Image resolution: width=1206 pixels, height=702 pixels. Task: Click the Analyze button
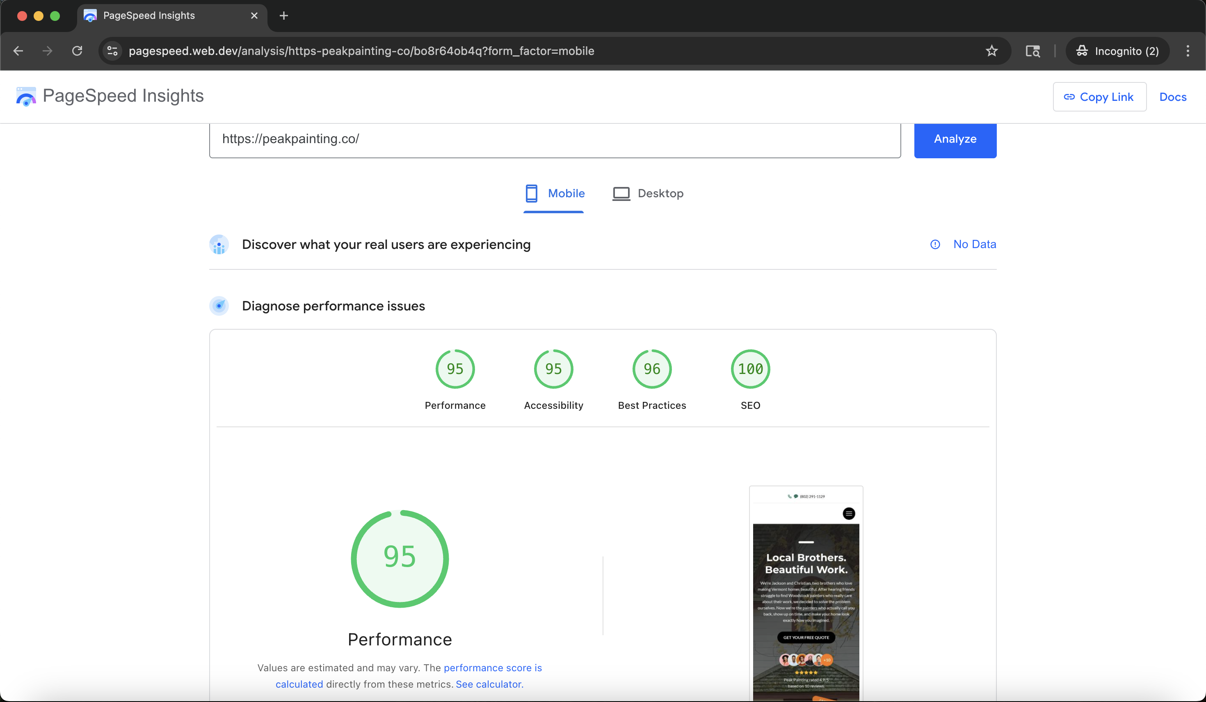[x=954, y=140]
